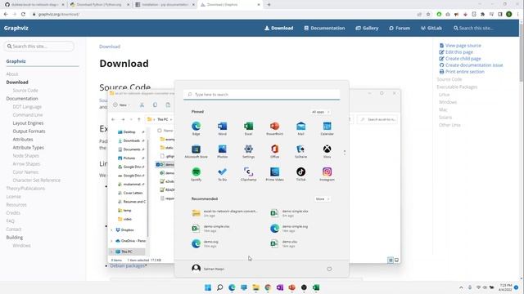524x294 pixels.
Task: Click the browser reload button
Action: pyautogui.click(x=23, y=15)
